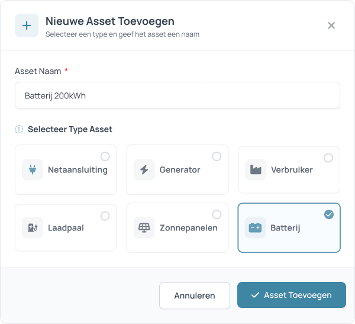355x324 pixels.
Task: Select the Laadpaal radio button
Action: (x=105, y=216)
